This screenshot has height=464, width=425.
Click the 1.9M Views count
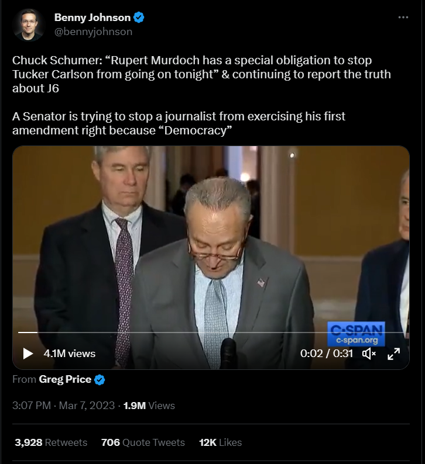pyautogui.click(x=149, y=405)
